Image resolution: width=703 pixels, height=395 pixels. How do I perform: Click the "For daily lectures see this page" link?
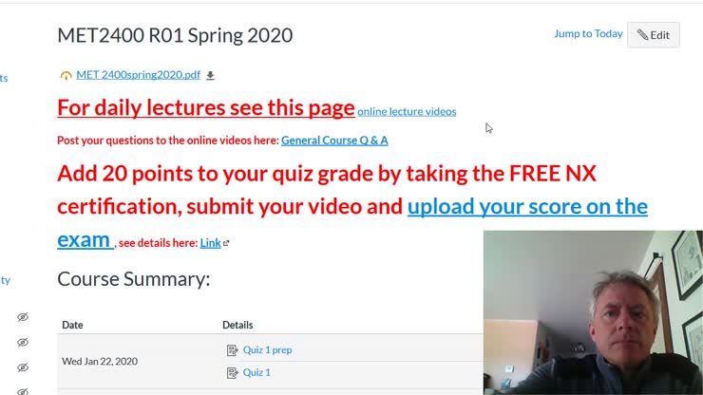pyautogui.click(x=205, y=107)
